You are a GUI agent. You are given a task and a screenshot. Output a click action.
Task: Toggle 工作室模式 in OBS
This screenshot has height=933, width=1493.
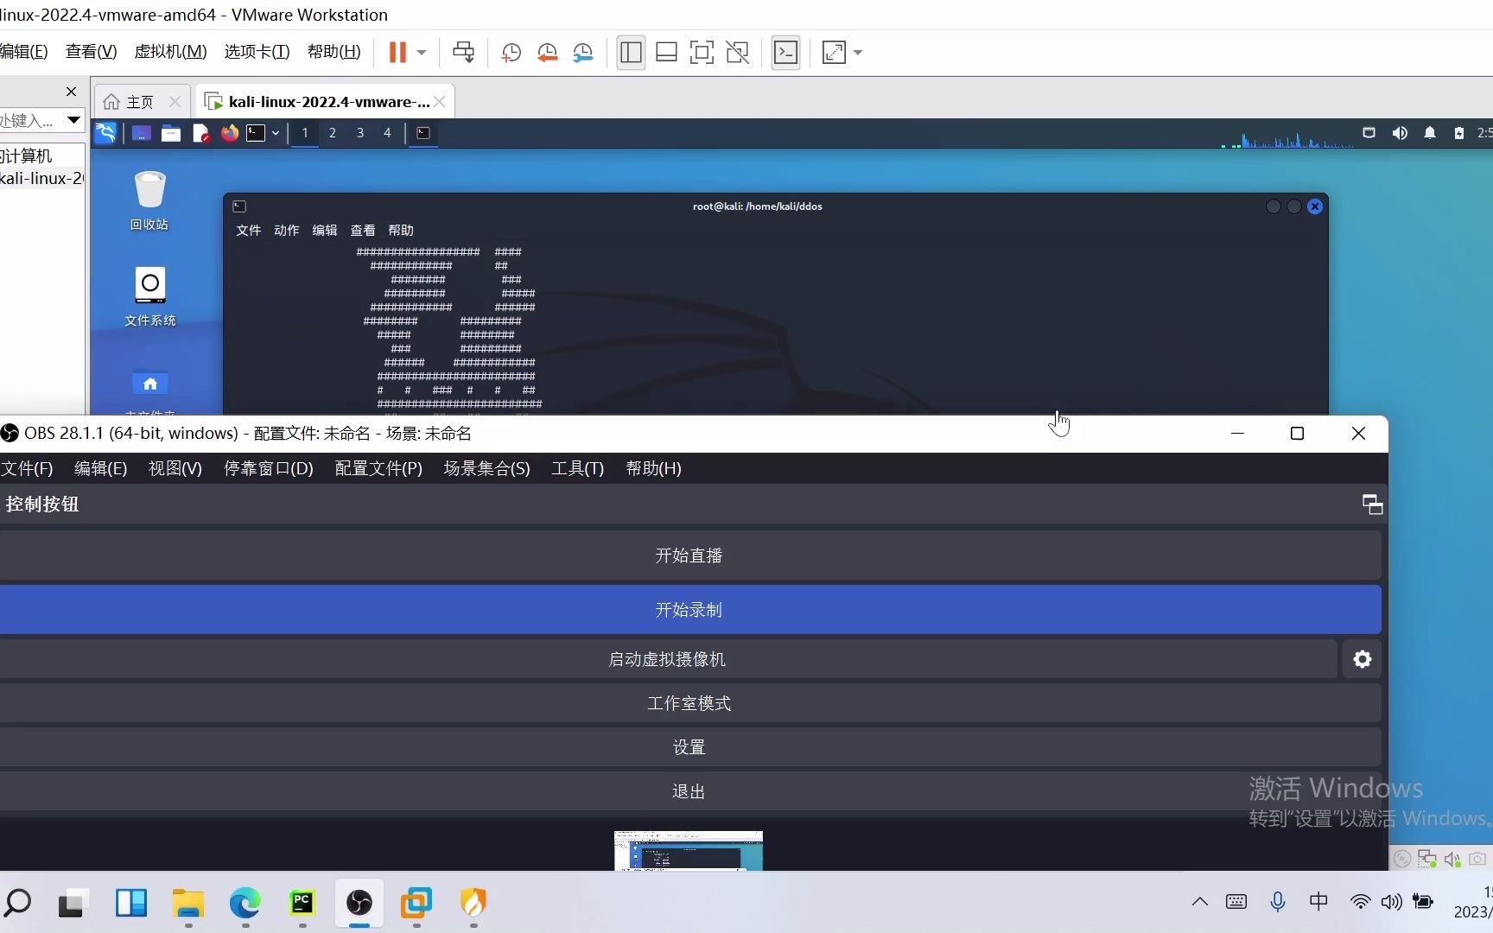(x=689, y=703)
